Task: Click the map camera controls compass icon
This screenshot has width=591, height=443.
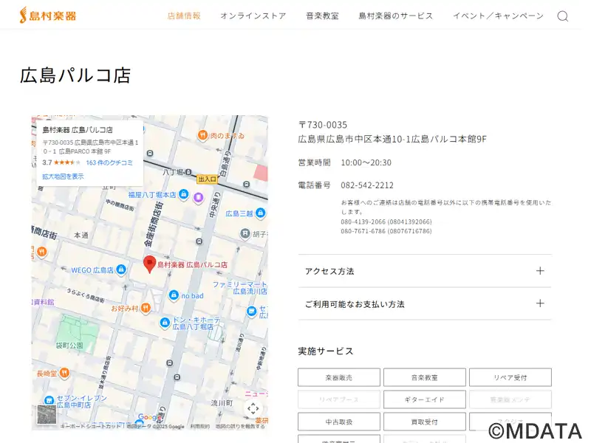Action: click(253, 408)
